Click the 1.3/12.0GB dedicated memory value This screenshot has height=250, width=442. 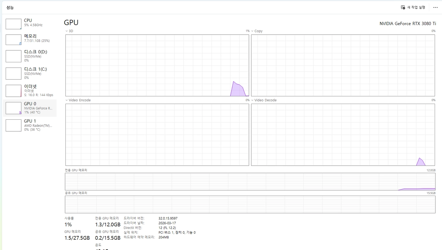(x=108, y=225)
